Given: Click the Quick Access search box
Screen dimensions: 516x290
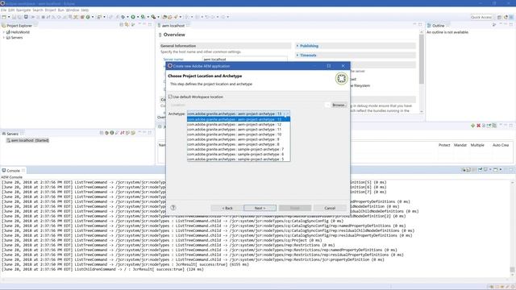Looking at the screenshot, I should (x=481, y=17).
